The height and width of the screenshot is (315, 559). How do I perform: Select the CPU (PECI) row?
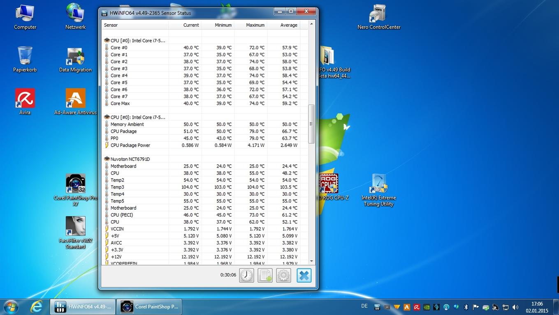coord(202,215)
